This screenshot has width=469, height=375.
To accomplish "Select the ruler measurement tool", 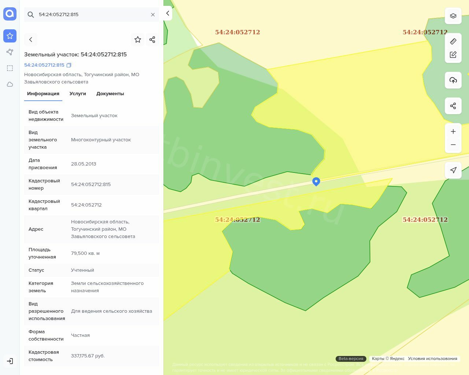I will (x=453, y=41).
